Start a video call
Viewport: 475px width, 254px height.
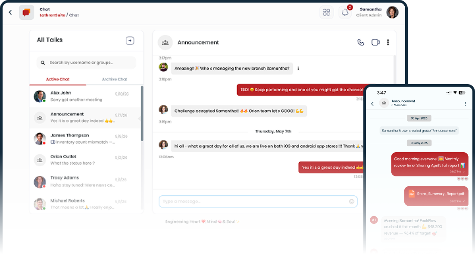[x=375, y=42]
